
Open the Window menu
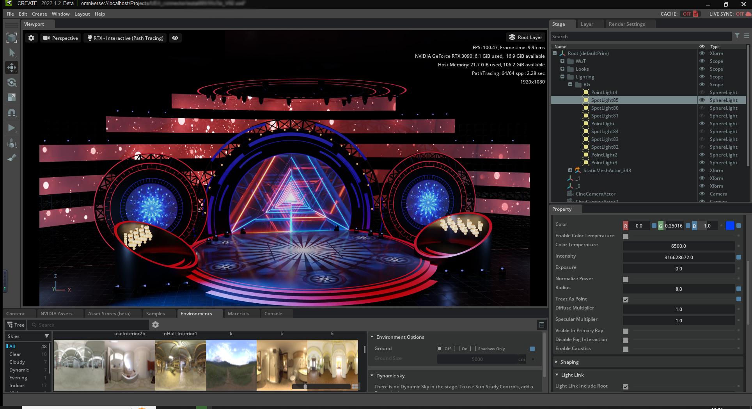[60, 14]
